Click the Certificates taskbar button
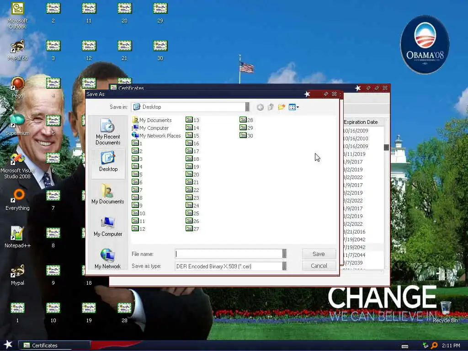 54,346
